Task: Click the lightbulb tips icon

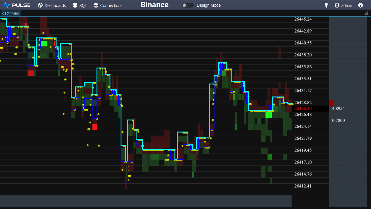Action: click(326, 6)
